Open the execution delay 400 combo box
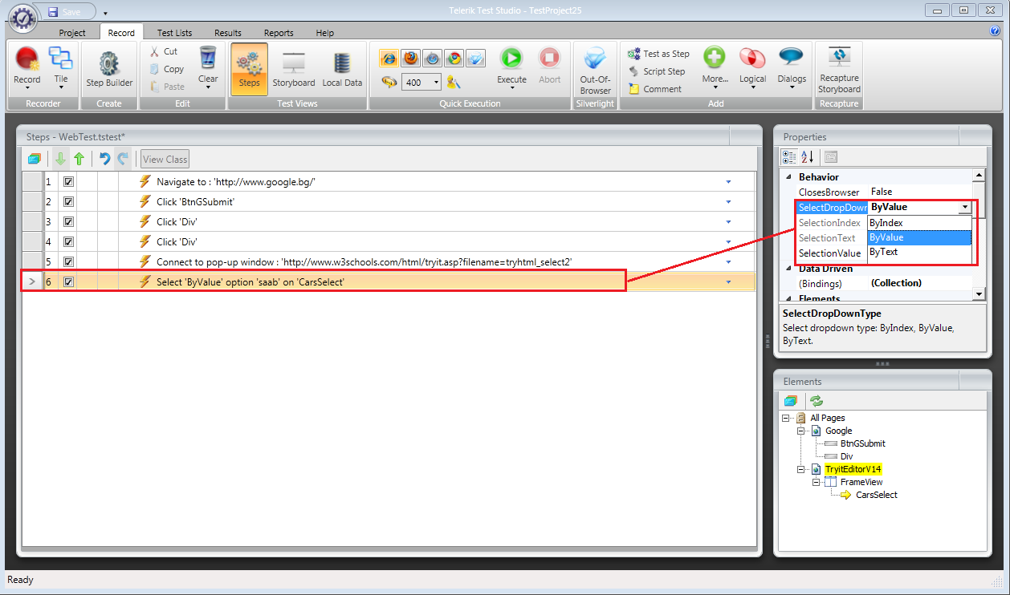 436,82
